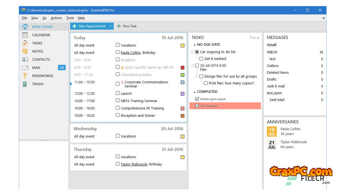Viewport: 349px width, 196px height.
Task: Uncheck the completed Oil change task
Action: (x=197, y=106)
